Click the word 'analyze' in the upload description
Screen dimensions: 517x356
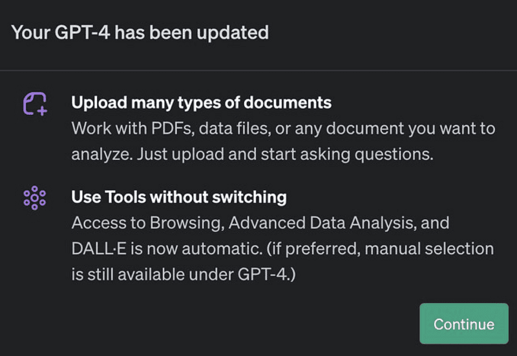click(x=101, y=154)
